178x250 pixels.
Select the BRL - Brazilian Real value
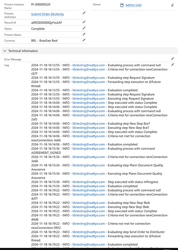[x=44, y=41]
